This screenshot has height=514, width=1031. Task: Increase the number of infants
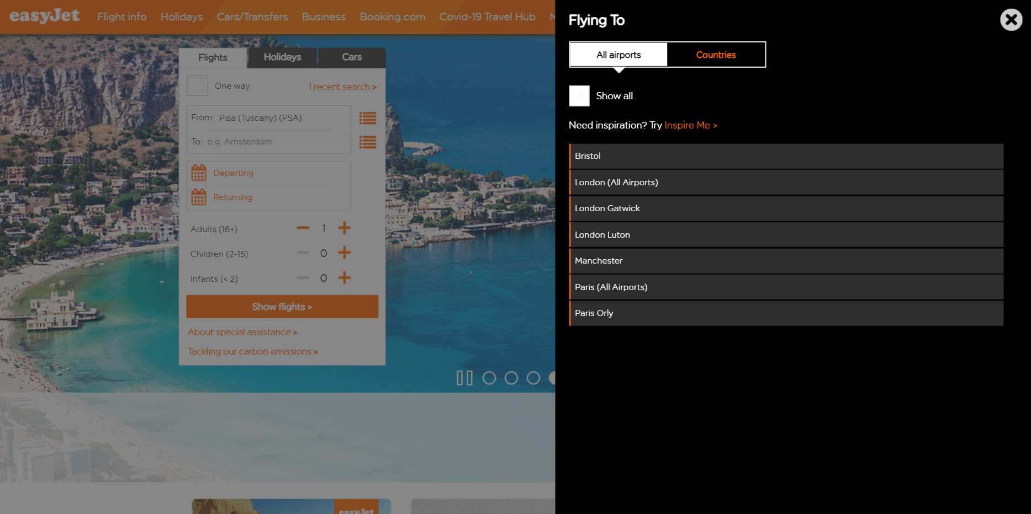pos(345,277)
